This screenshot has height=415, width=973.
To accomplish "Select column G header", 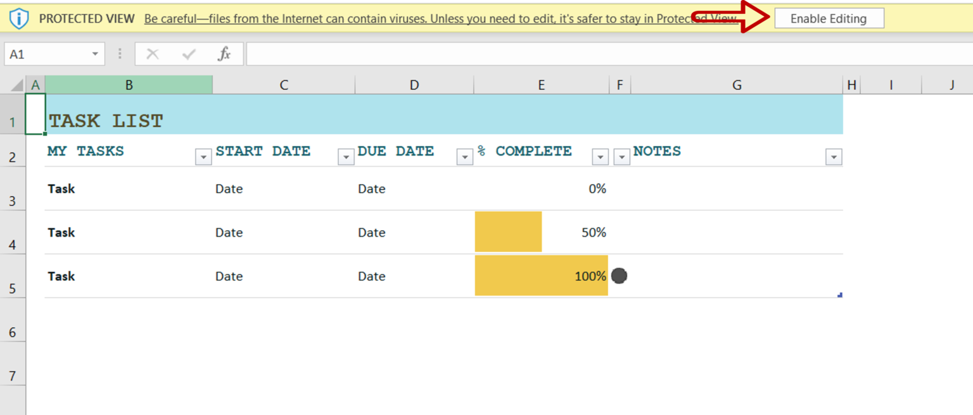I will coord(737,84).
